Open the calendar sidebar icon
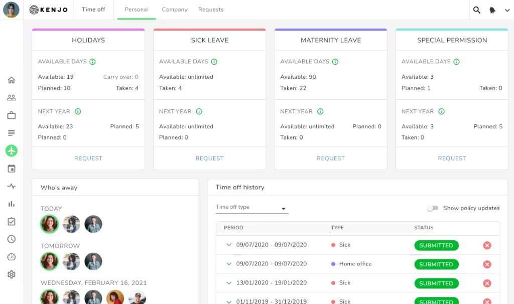 (x=12, y=169)
